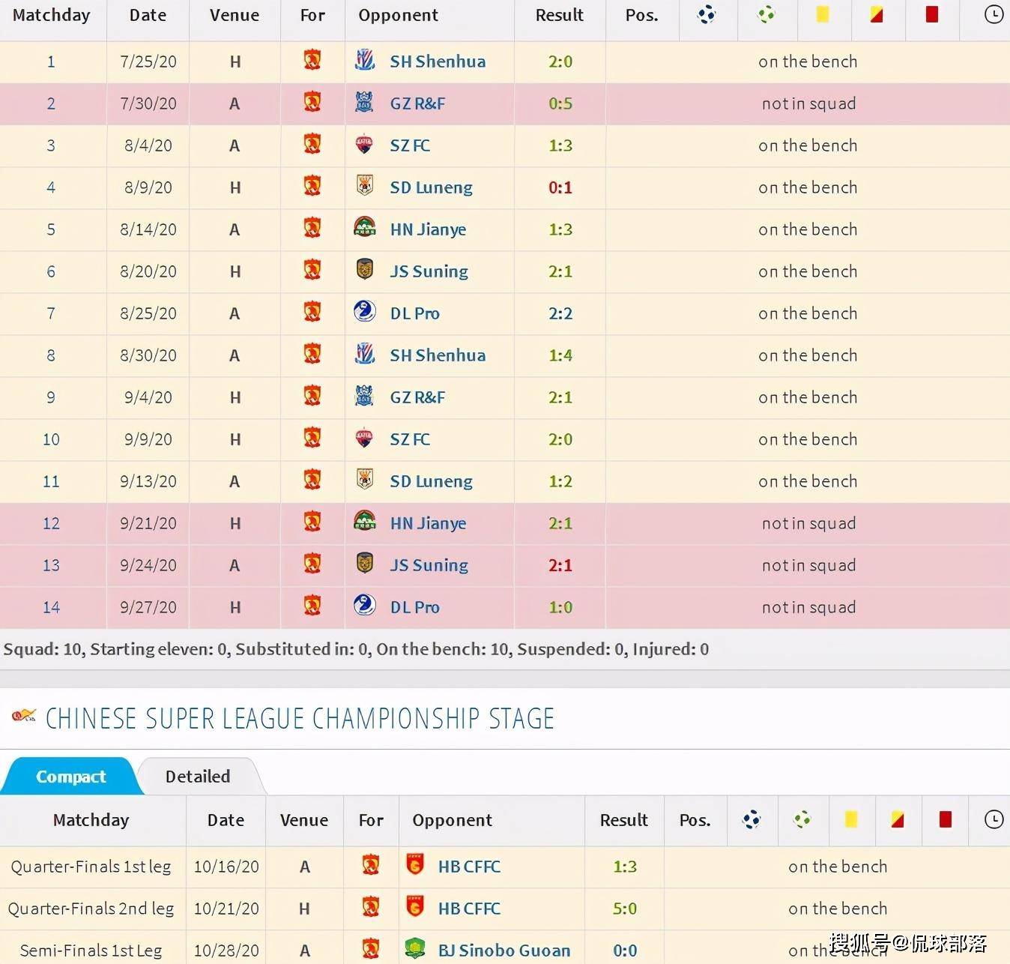Open matchday 14 number link
This screenshot has height=964, width=1010.
click(x=51, y=607)
